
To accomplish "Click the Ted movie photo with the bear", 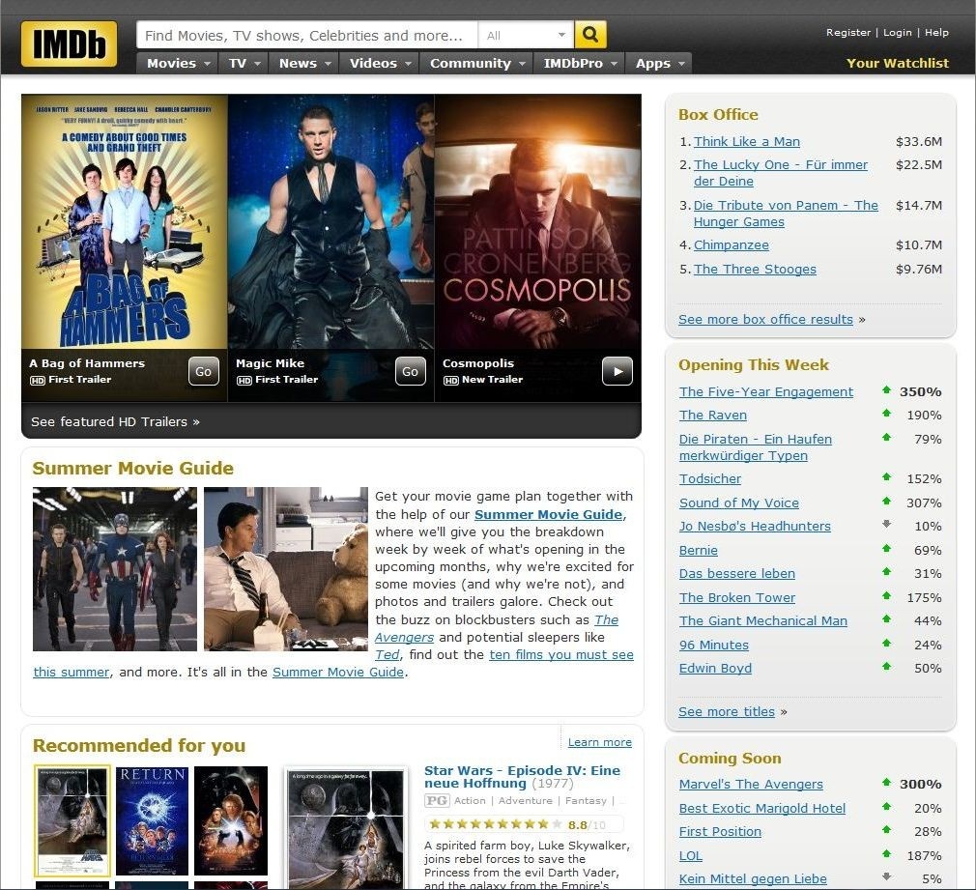I will pyautogui.click(x=286, y=569).
